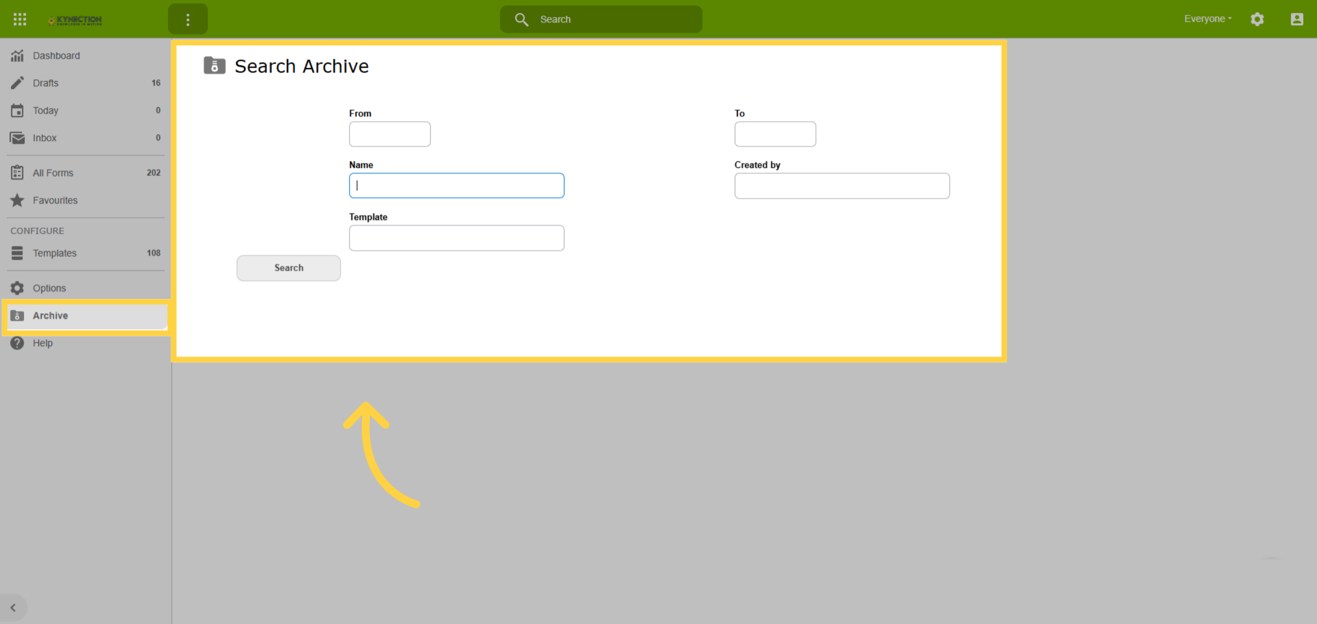The height and width of the screenshot is (624, 1317).
Task: Click the Help question mark icon
Action: [17, 343]
